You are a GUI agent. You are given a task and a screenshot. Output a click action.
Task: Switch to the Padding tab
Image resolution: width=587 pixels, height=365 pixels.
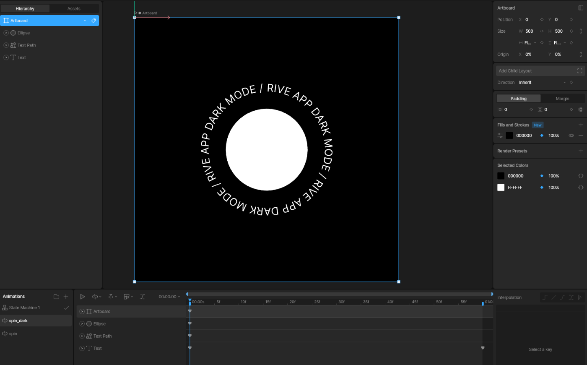tap(519, 99)
